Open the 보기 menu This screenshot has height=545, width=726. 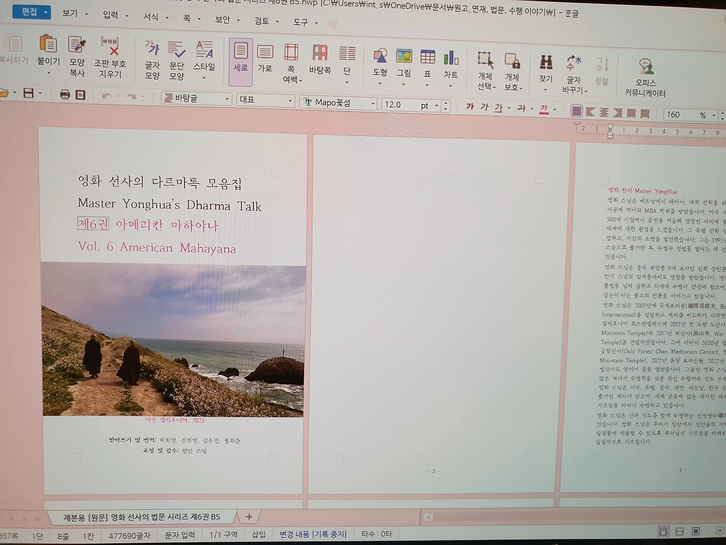[x=70, y=13]
